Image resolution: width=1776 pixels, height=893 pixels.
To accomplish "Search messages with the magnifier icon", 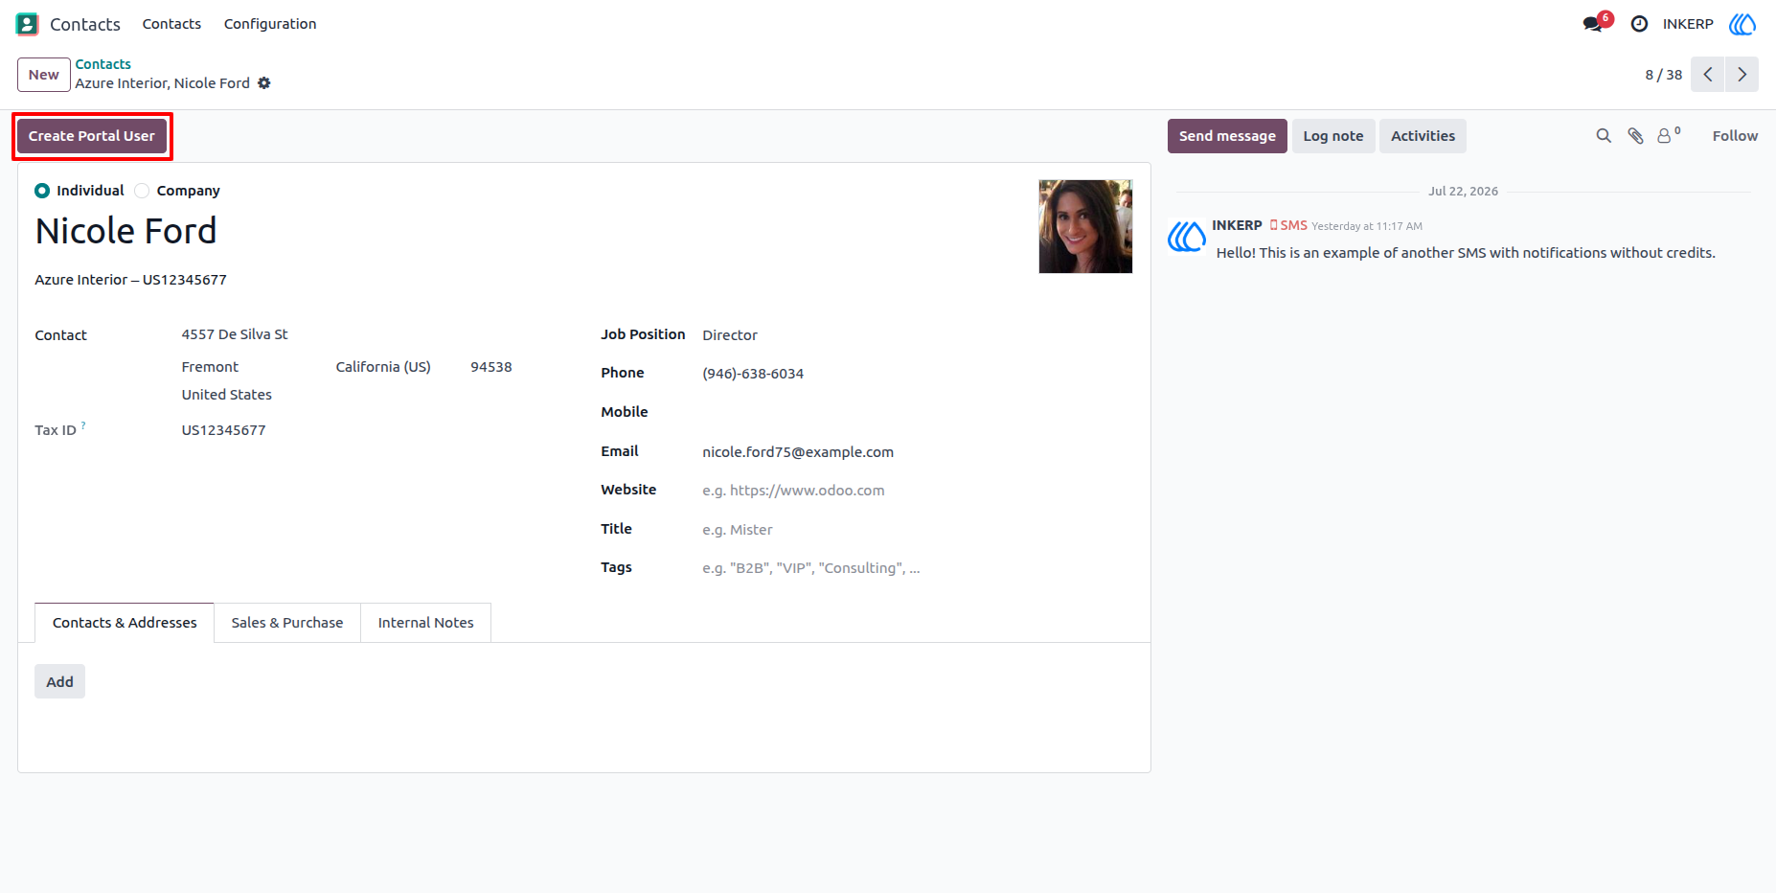I will [x=1603, y=136].
